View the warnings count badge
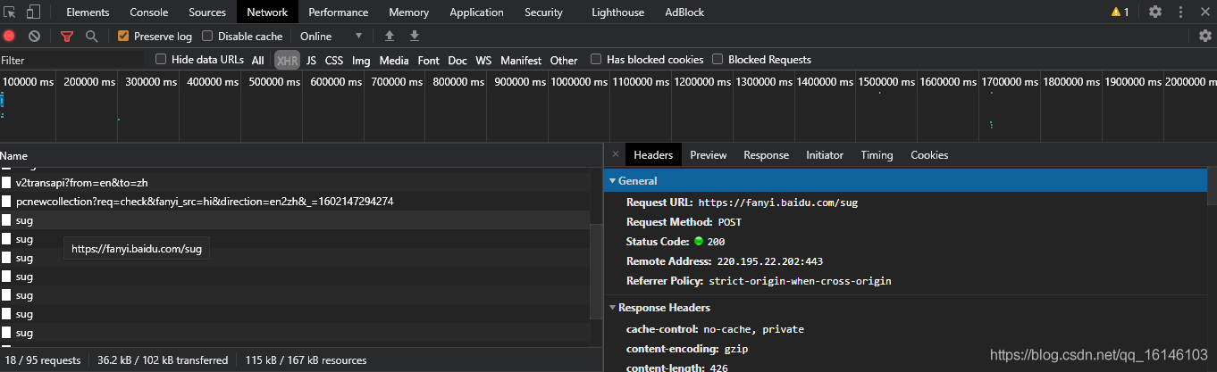Viewport: 1217px width, 372px height. pos(1120,12)
